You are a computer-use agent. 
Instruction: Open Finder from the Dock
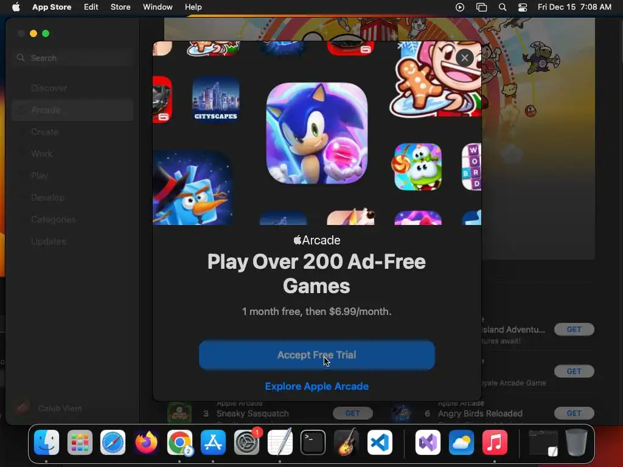(46, 442)
